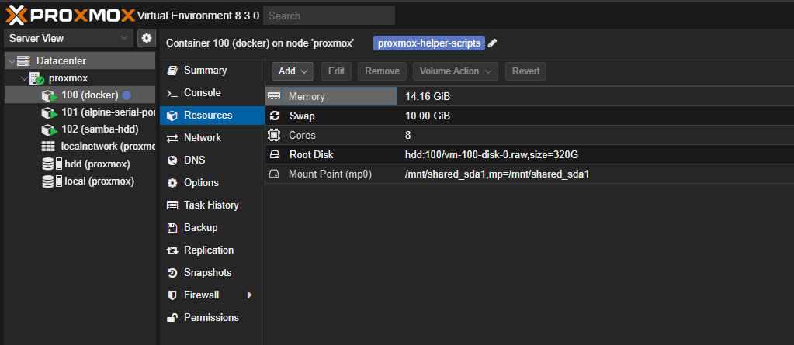794x345 pixels.
Task: Click the Swap refresh icon
Action: (275, 116)
